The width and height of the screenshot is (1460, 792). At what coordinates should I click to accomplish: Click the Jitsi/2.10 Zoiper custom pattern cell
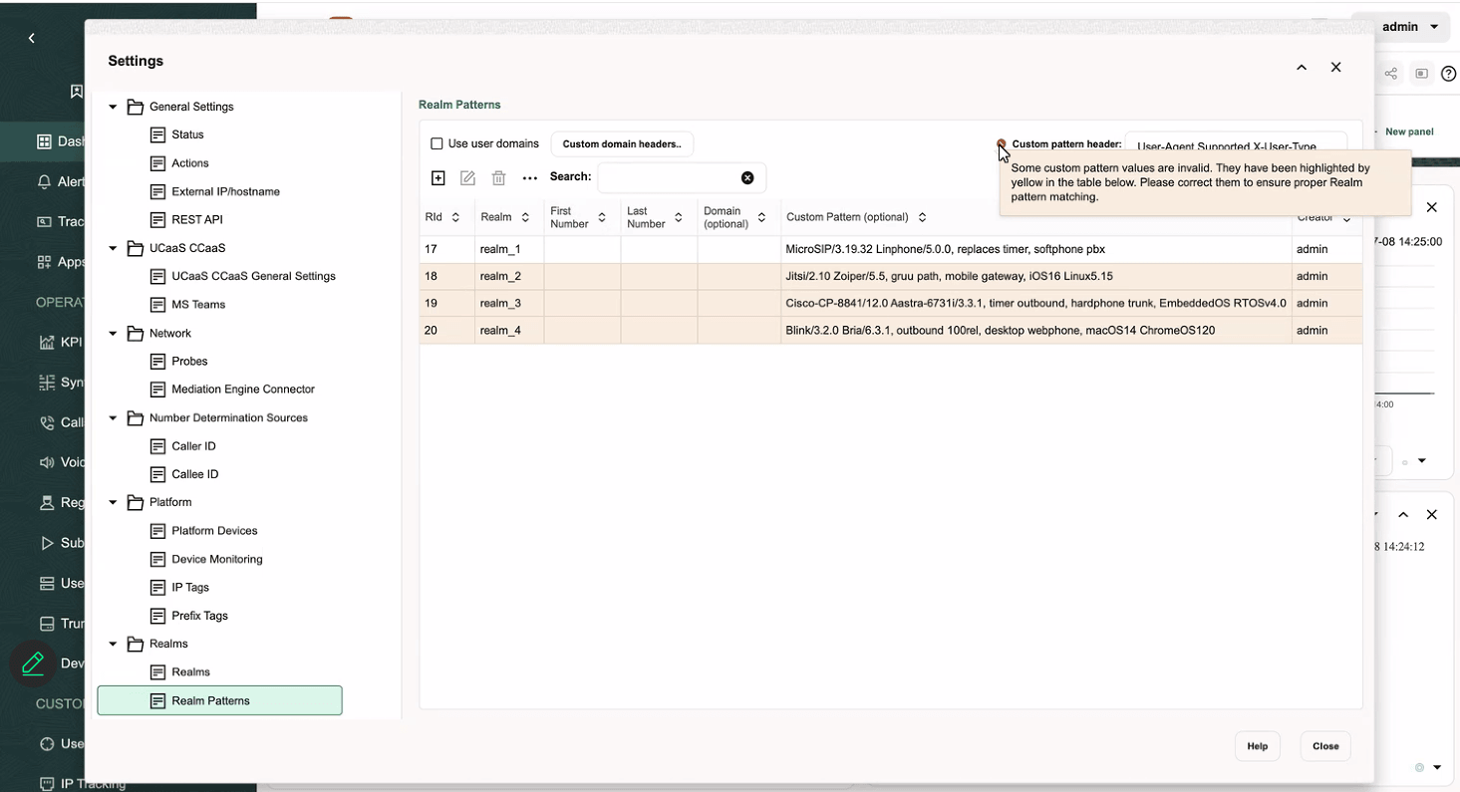click(x=1036, y=276)
